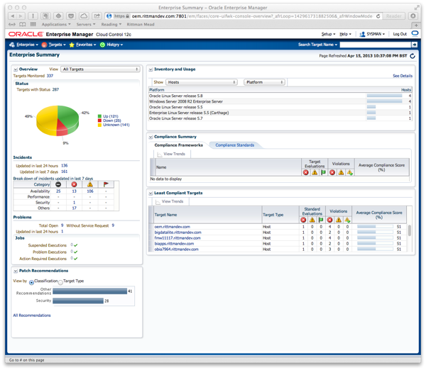Click in the target search input field
The width and height of the screenshot is (426, 370).
(375, 45)
